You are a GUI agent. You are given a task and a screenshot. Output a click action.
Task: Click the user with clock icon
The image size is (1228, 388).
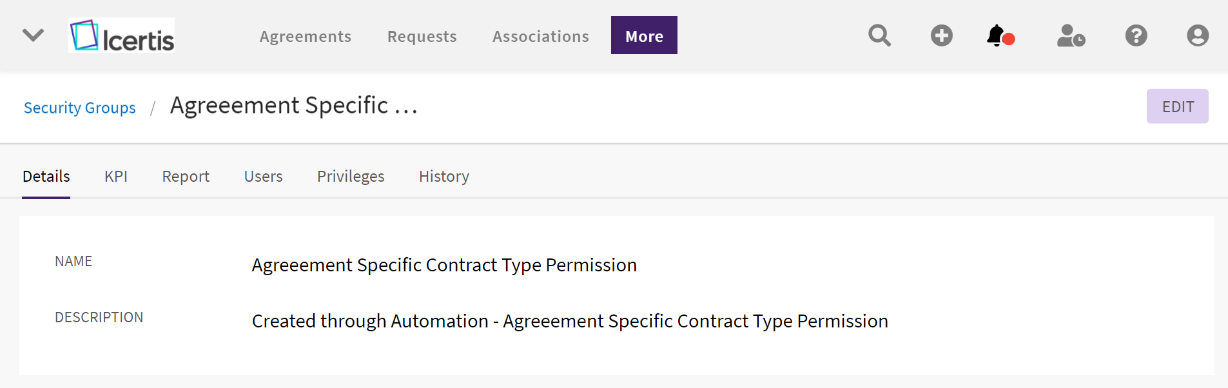[1071, 35]
